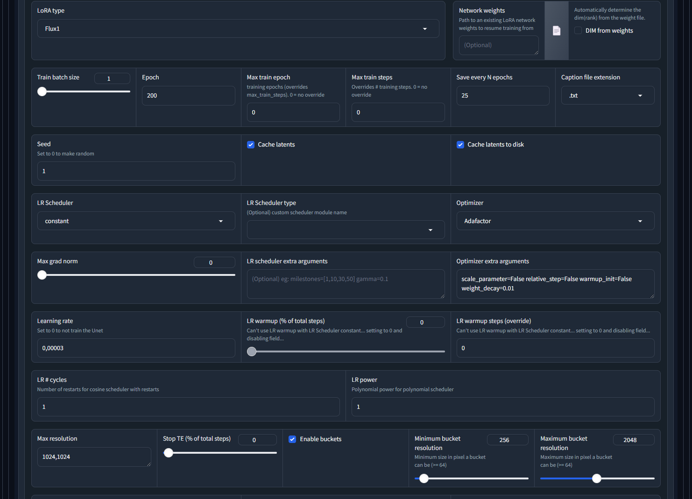This screenshot has width=692, height=499.
Task: Click the Train batch size number box
Action: [x=112, y=78]
